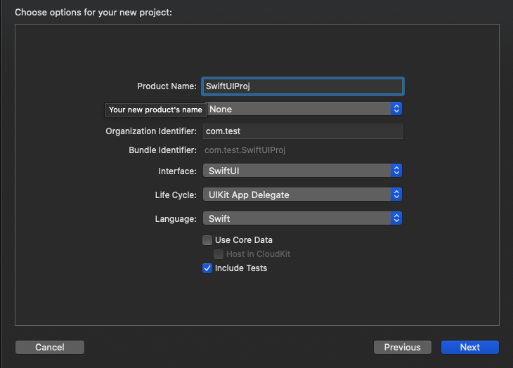The width and height of the screenshot is (513, 368).
Task: Click blue chevron arrows on Language popup
Action: click(396, 218)
